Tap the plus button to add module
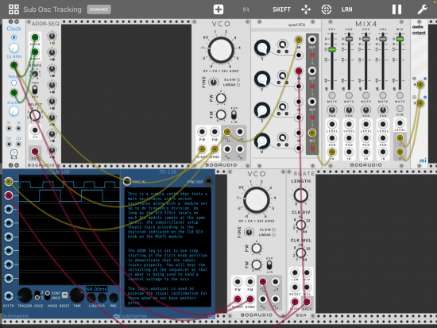The height and width of the screenshot is (328, 437). (x=218, y=10)
